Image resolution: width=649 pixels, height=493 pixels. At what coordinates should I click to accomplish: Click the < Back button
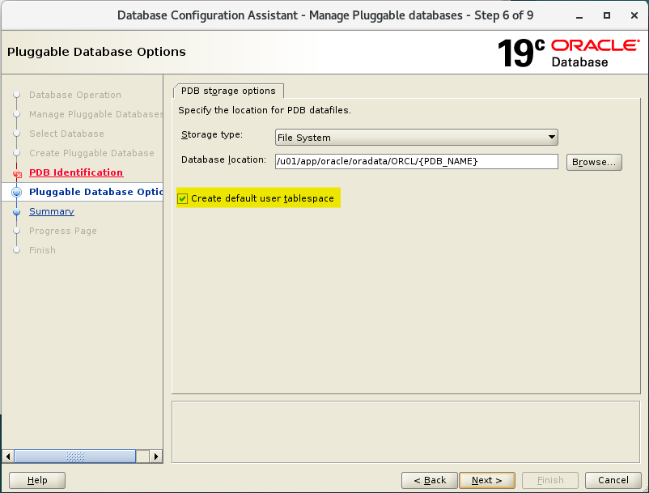pos(430,480)
